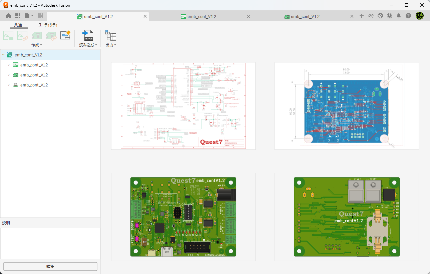Open the Help question mark icon
Viewport: 430px width, 274px height.
pyautogui.click(x=408, y=16)
